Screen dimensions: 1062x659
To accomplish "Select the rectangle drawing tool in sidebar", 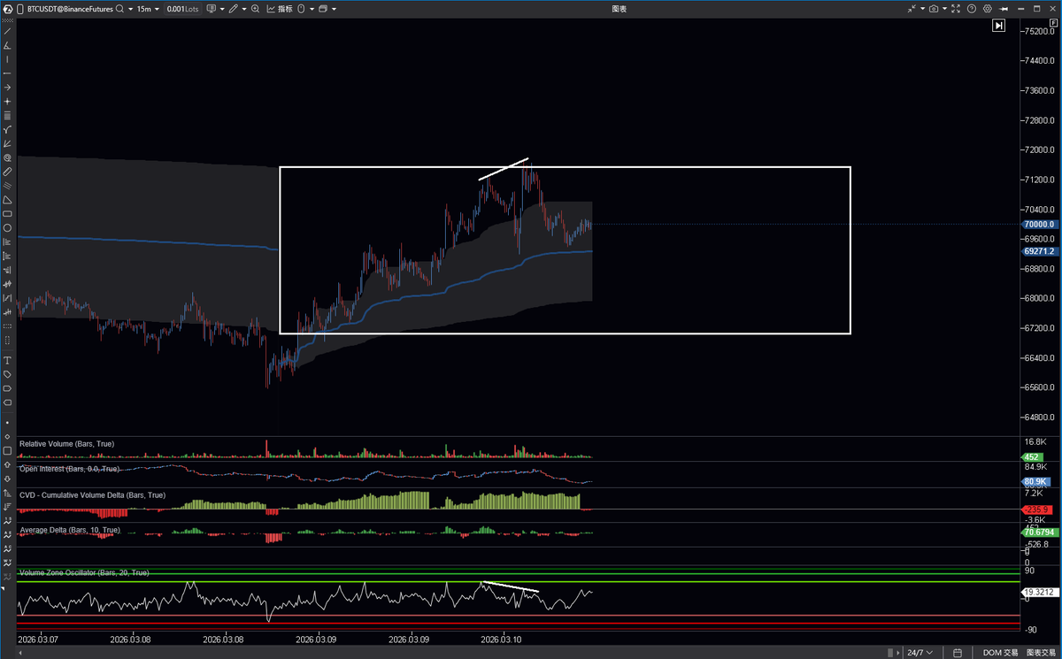I will 8,213.
